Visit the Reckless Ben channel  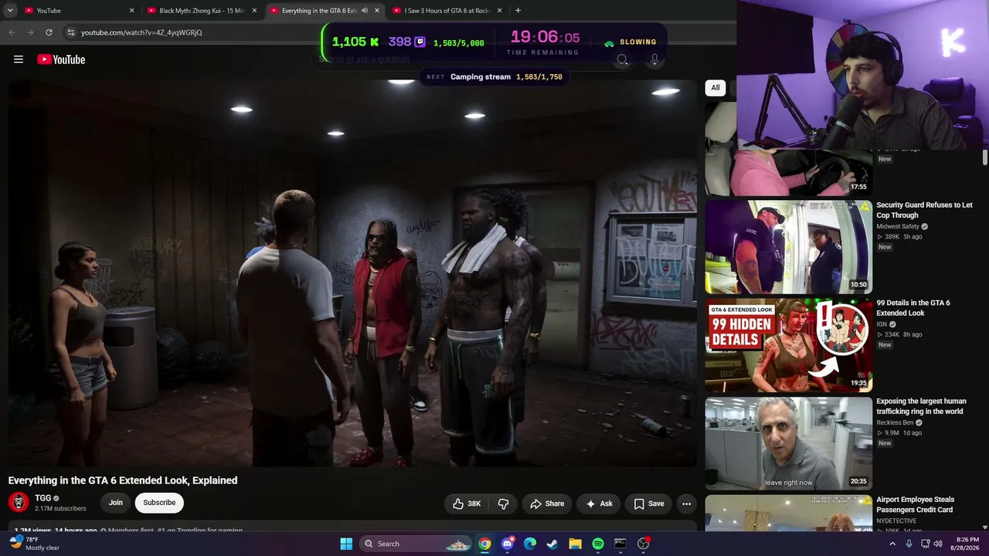(895, 422)
